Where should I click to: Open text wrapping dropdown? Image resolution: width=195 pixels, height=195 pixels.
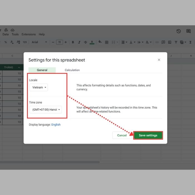(x=140, y=42)
